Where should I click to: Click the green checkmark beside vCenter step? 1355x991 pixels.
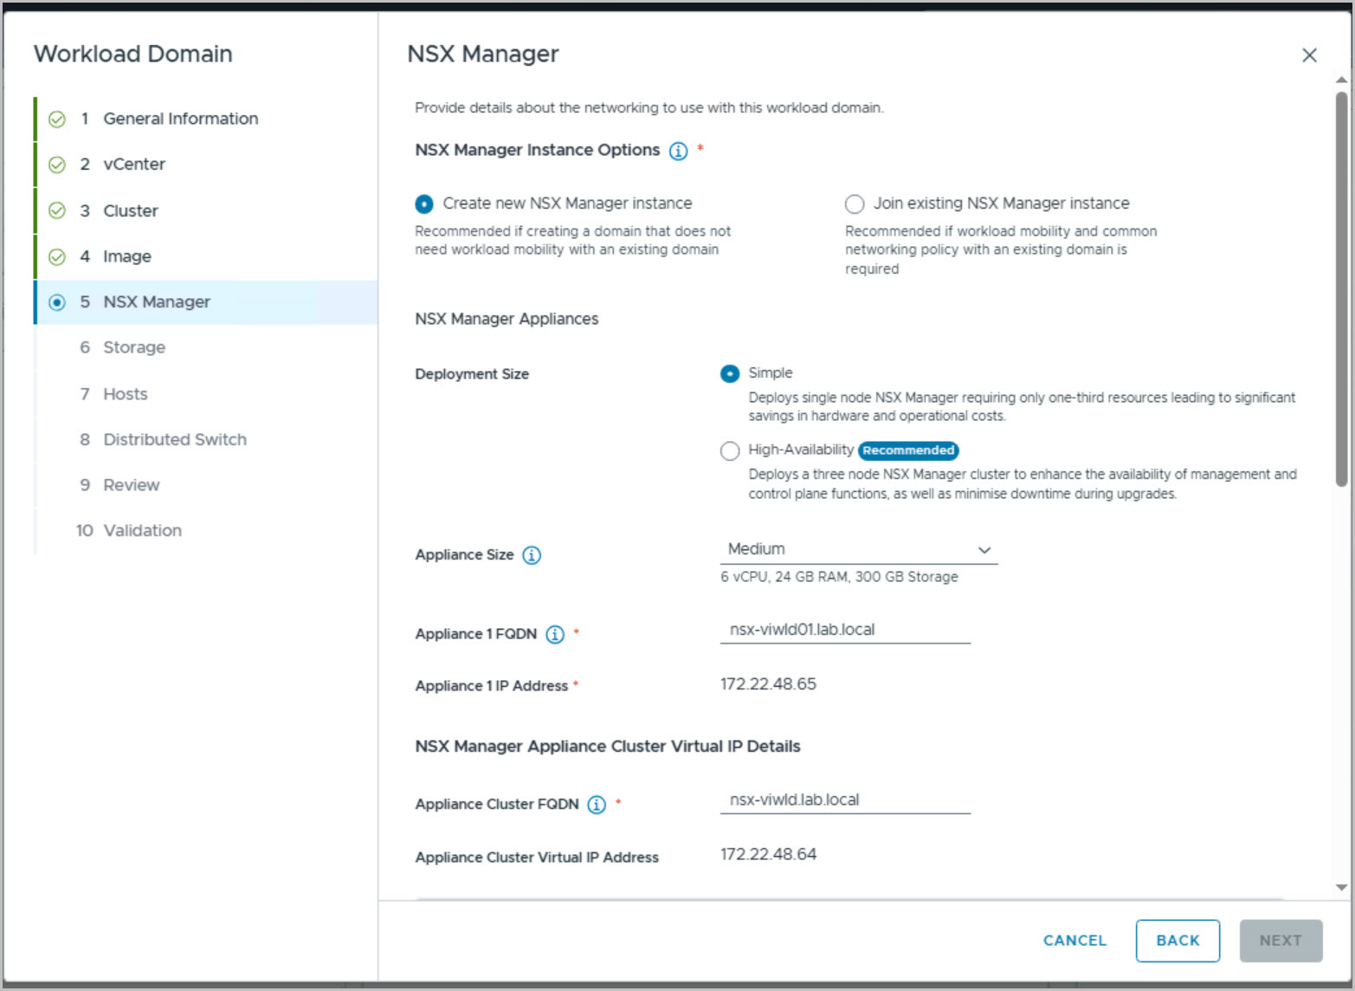tap(57, 165)
